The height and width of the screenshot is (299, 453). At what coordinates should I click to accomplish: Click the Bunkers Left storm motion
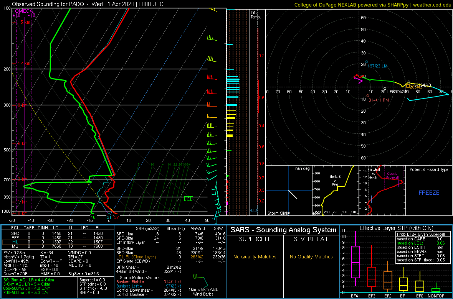click(x=149, y=286)
